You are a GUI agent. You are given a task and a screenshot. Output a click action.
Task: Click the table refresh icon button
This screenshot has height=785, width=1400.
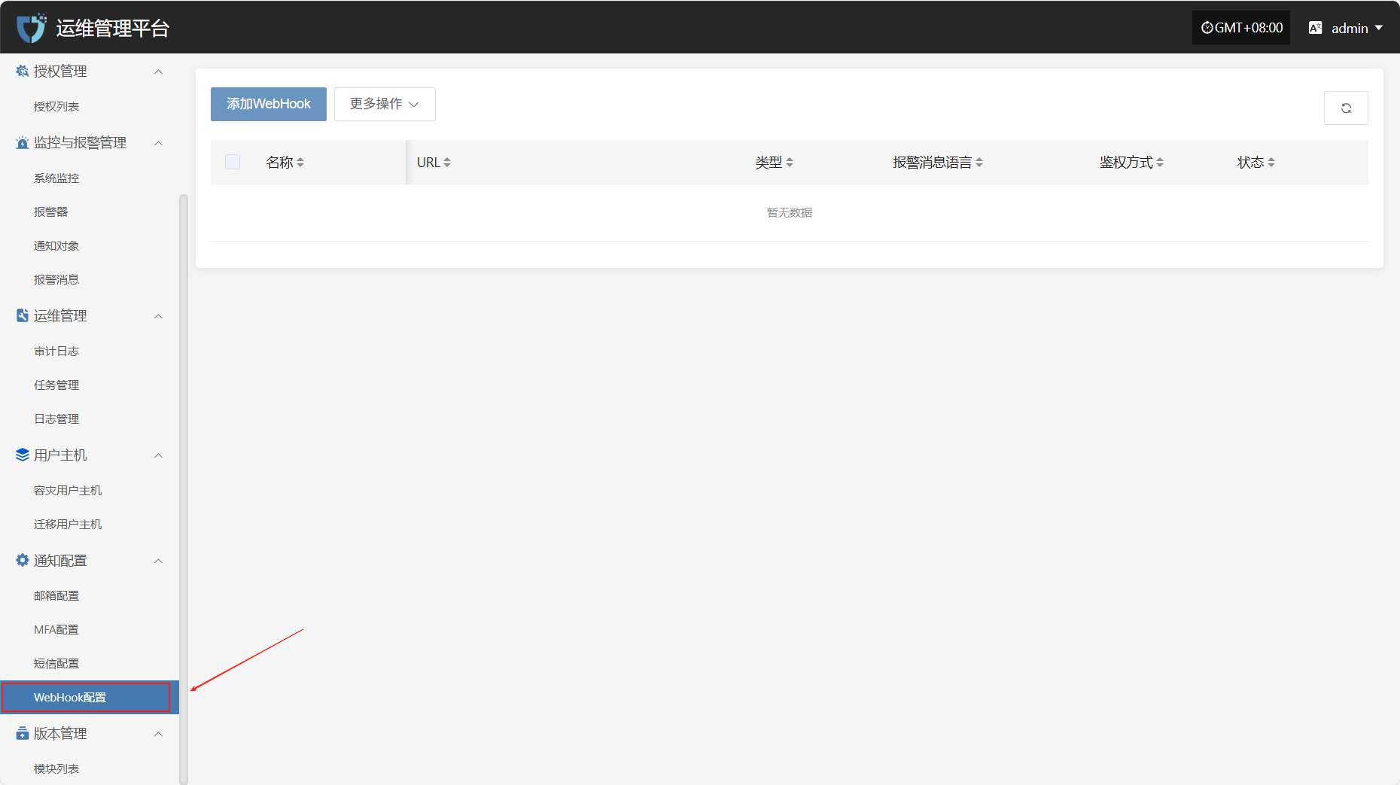tap(1346, 108)
